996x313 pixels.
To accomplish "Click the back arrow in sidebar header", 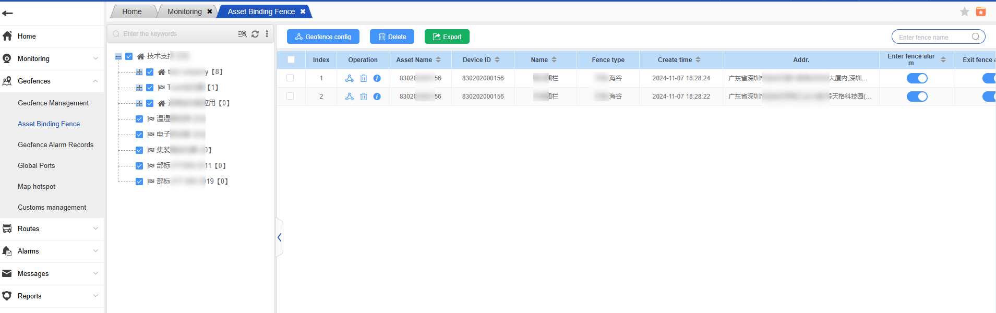I will click(8, 13).
